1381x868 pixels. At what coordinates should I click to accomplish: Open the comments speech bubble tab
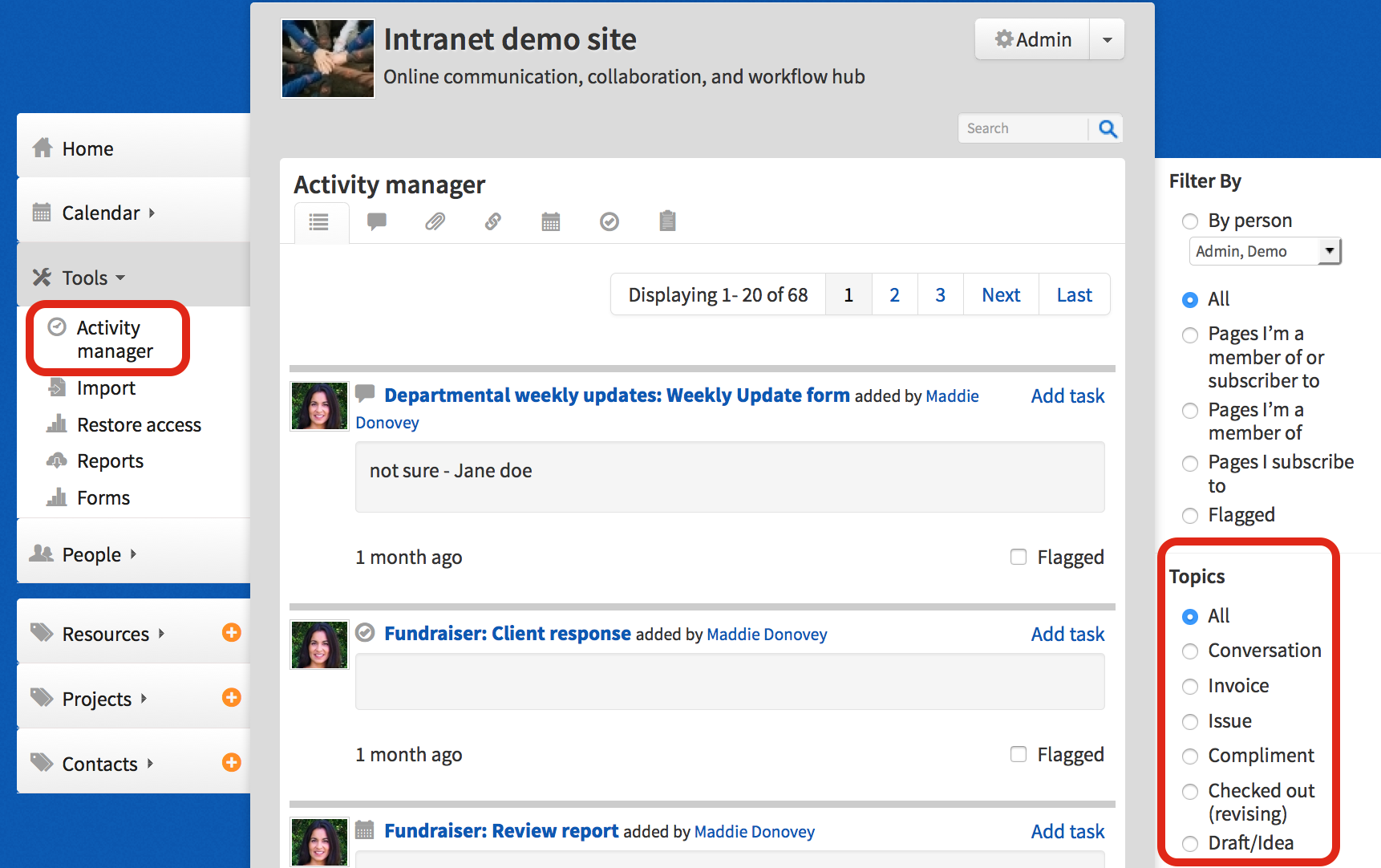click(x=376, y=221)
